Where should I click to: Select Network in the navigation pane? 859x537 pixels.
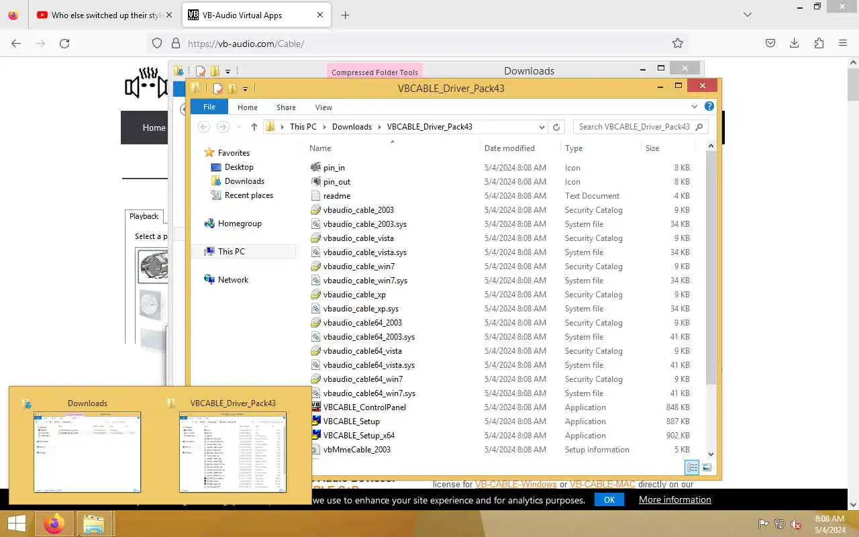click(233, 280)
